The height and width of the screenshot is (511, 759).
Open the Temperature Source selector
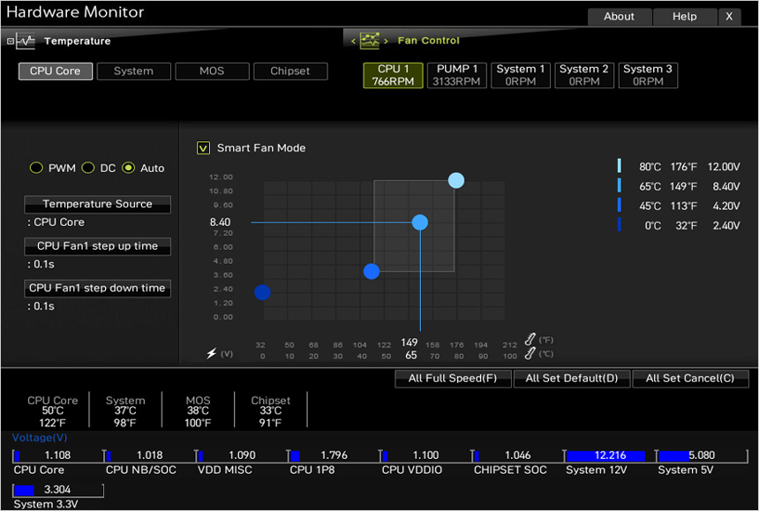97,204
